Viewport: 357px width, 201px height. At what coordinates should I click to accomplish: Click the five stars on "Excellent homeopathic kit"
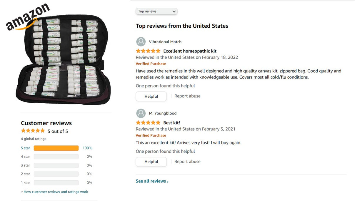[x=148, y=51]
